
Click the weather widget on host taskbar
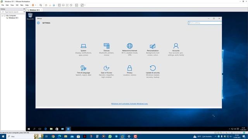coord(202,136)
